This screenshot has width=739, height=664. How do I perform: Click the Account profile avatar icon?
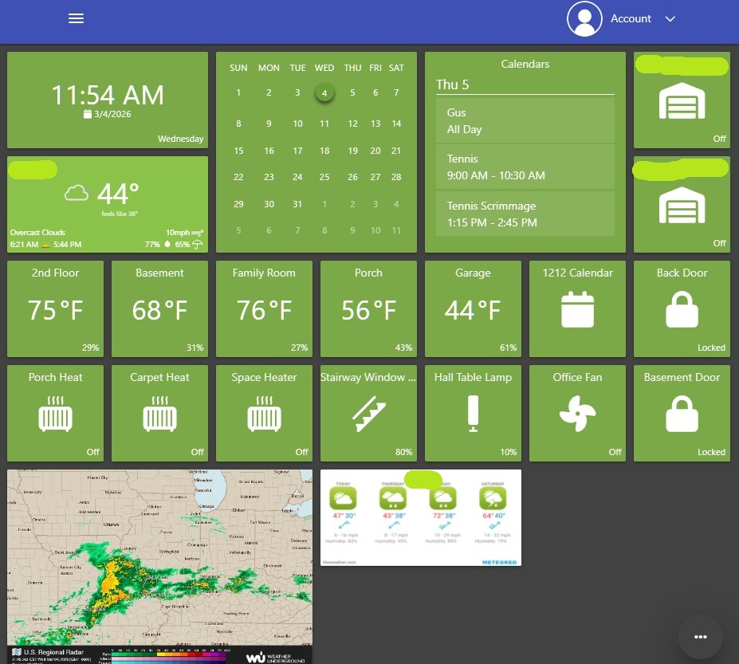click(584, 18)
